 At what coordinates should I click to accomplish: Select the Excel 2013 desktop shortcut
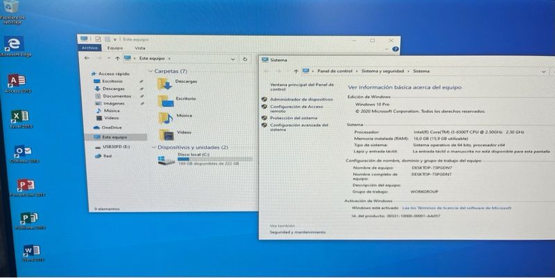click(x=21, y=119)
